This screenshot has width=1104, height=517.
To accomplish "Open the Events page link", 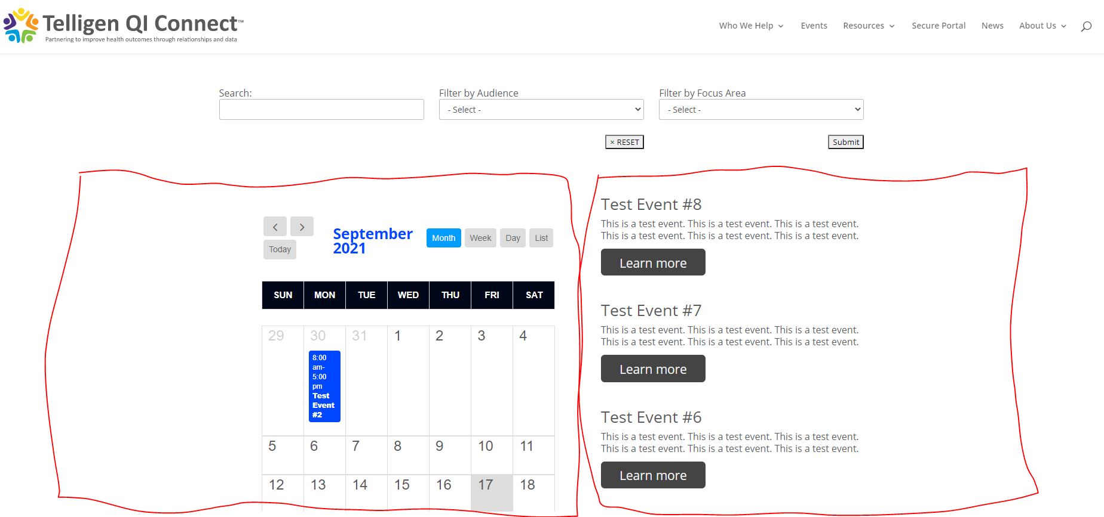I will coord(814,26).
